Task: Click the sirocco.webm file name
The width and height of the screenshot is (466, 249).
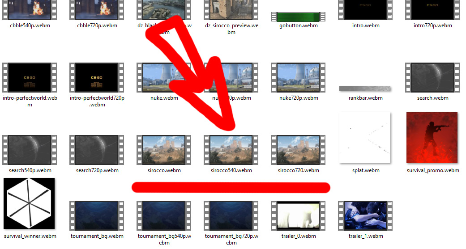Action: click(x=164, y=170)
